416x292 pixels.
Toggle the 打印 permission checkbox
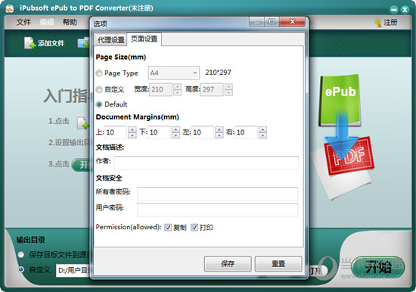194,228
